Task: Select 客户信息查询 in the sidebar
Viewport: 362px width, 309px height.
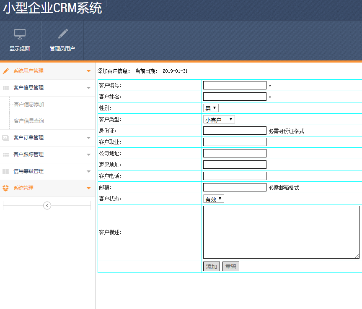Action: (x=29, y=121)
